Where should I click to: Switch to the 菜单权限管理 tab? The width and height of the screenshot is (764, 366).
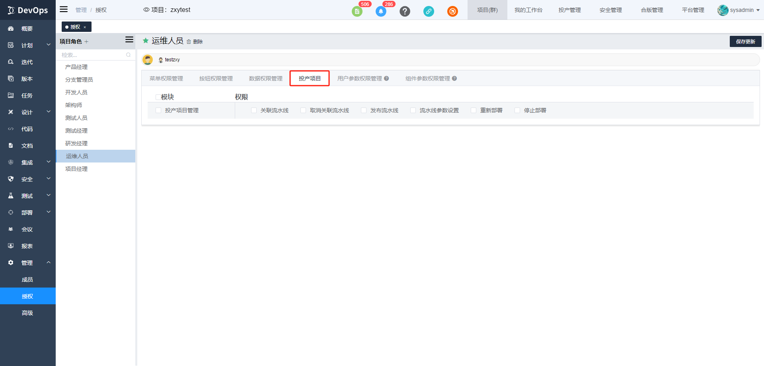[x=166, y=78]
